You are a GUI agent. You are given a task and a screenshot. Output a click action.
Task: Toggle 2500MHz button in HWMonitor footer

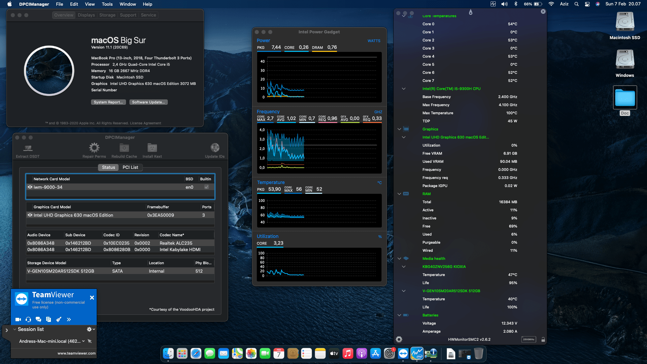point(528,339)
